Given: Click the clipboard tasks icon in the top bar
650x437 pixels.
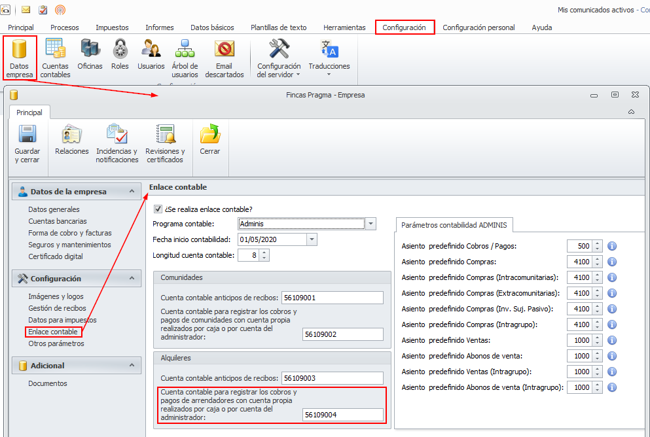Looking at the screenshot, I should click(x=43, y=10).
